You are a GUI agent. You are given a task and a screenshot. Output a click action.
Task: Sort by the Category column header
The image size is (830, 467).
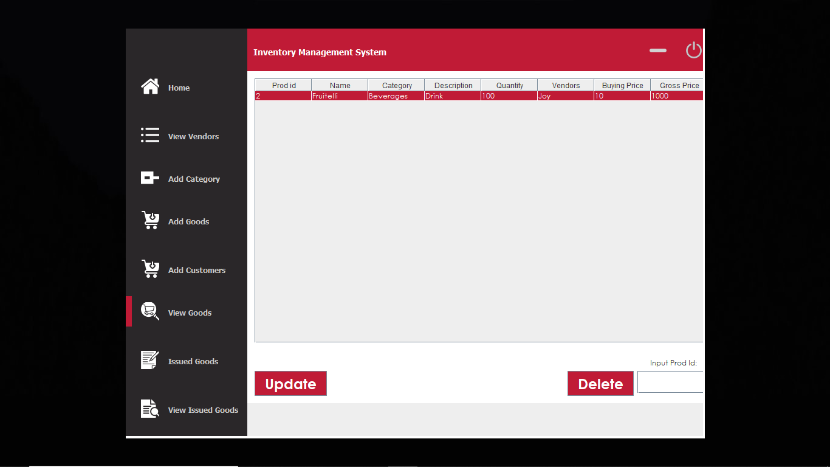click(396, 85)
